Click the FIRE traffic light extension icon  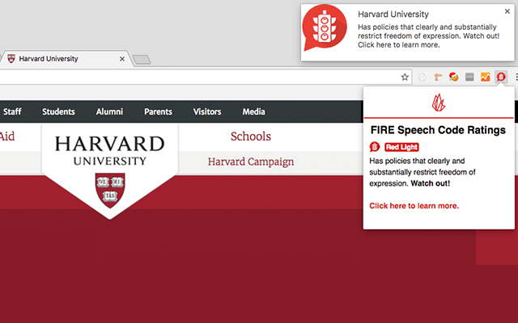pyautogui.click(x=501, y=78)
